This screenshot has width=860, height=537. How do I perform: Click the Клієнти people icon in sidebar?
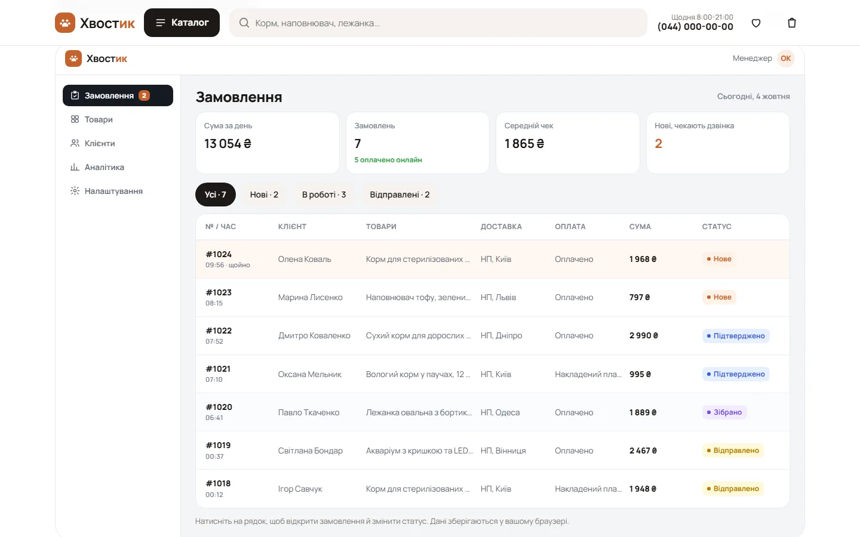[x=75, y=143]
